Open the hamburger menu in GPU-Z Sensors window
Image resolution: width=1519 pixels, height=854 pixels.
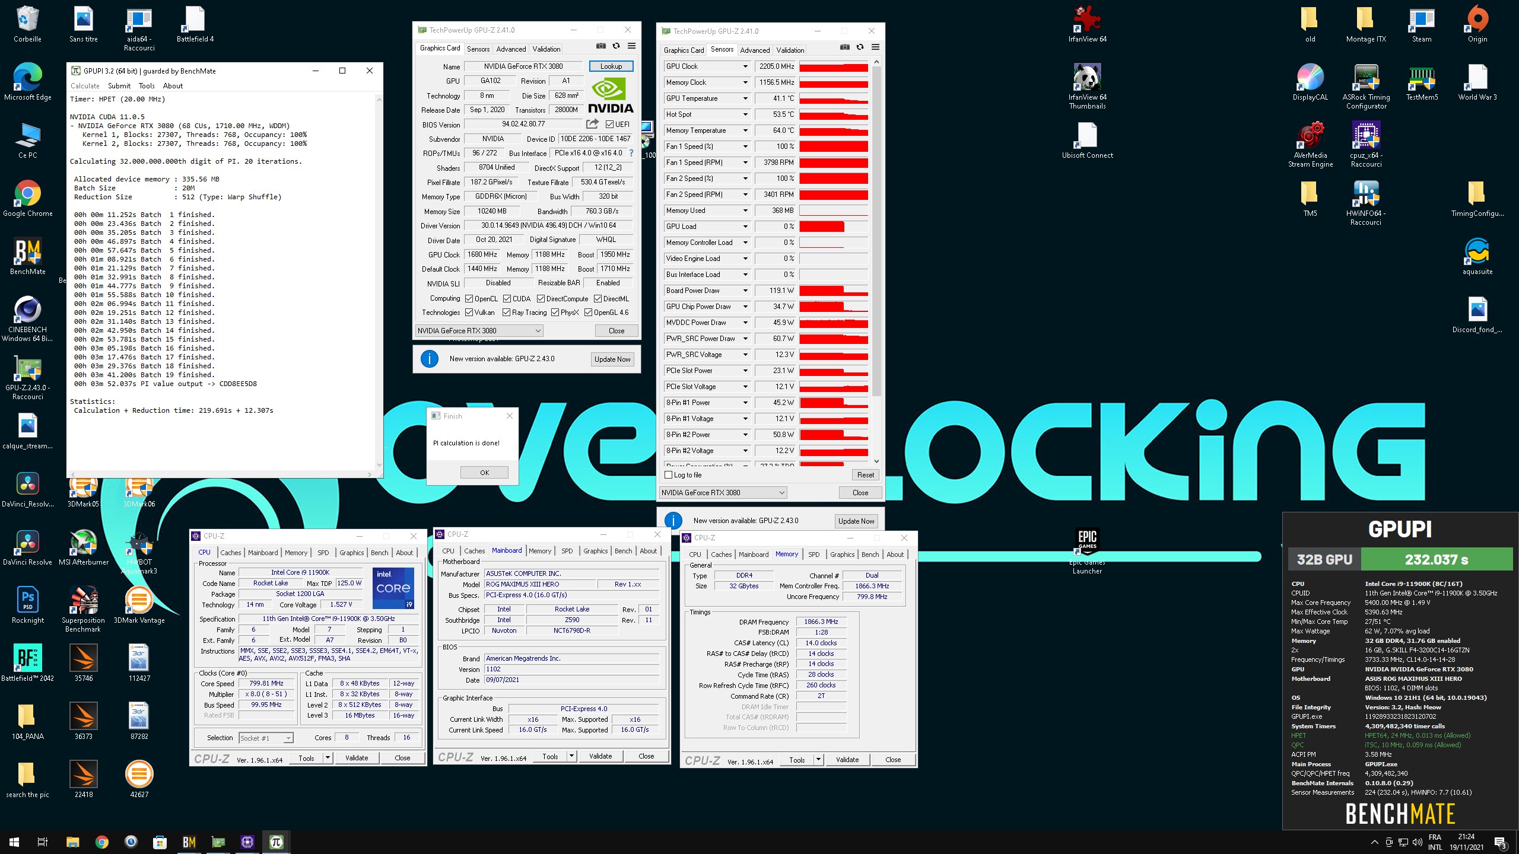pyautogui.click(x=875, y=47)
